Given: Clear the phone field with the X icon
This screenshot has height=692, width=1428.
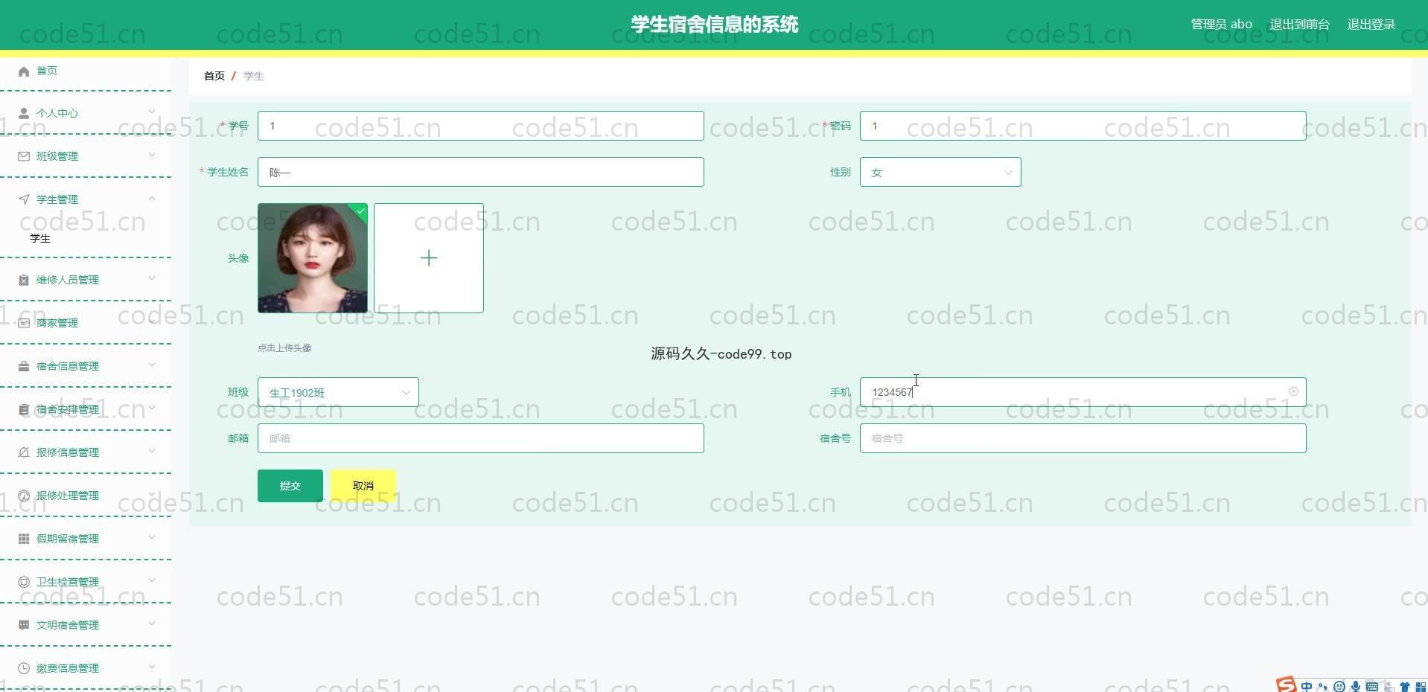Looking at the screenshot, I should (x=1293, y=391).
